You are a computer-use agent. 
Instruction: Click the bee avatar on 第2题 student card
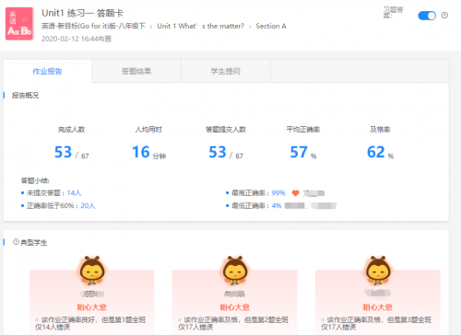(x=235, y=271)
